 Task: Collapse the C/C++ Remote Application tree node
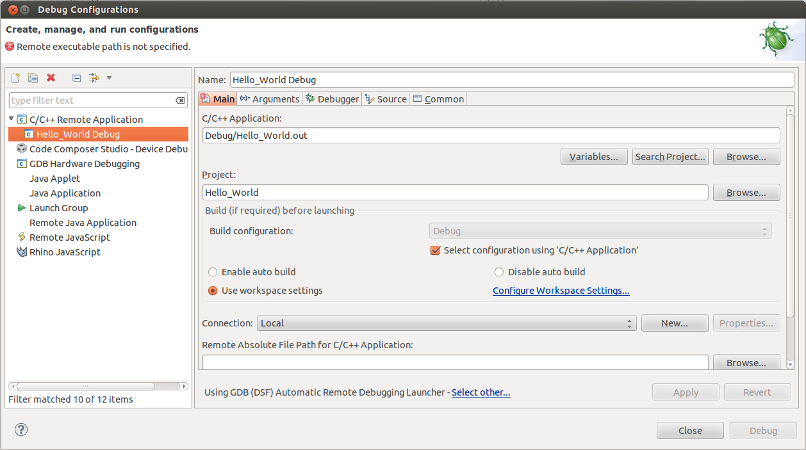click(10, 119)
